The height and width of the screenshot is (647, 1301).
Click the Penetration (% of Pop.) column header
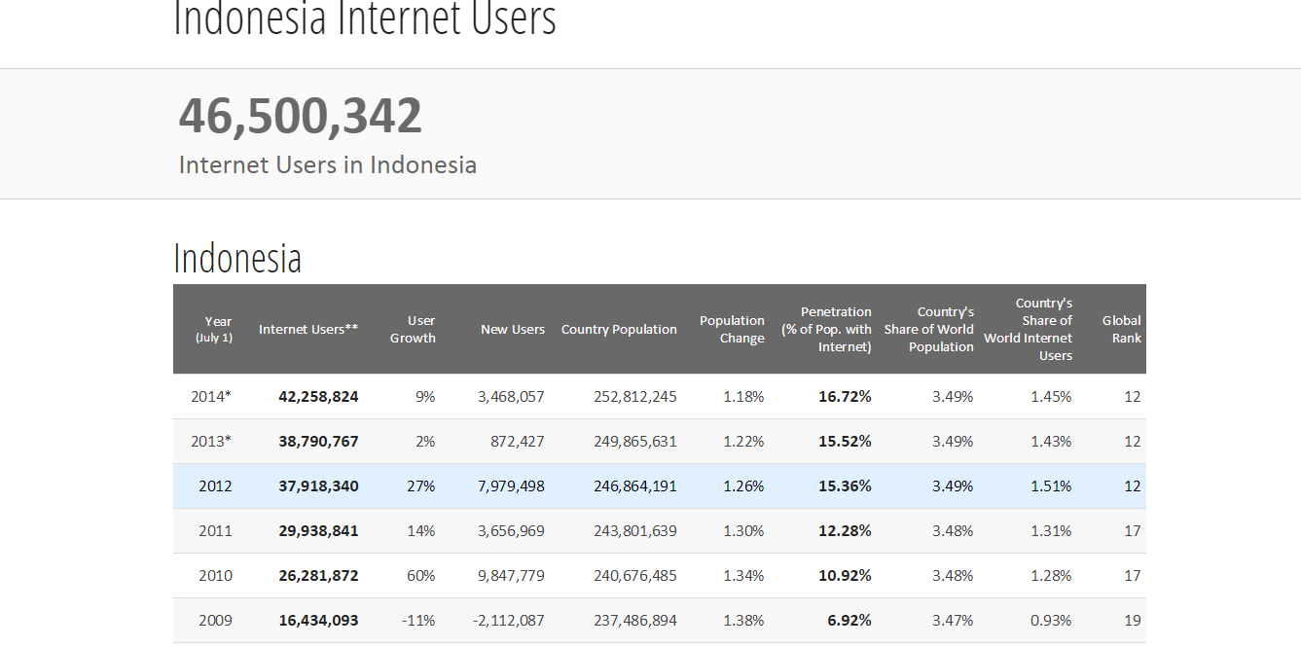[827, 329]
